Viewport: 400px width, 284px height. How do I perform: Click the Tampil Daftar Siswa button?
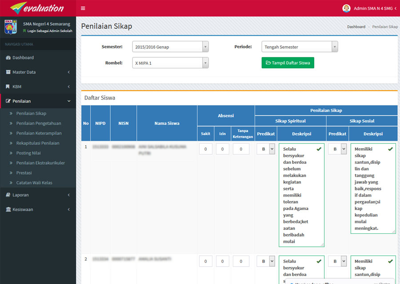pos(288,63)
